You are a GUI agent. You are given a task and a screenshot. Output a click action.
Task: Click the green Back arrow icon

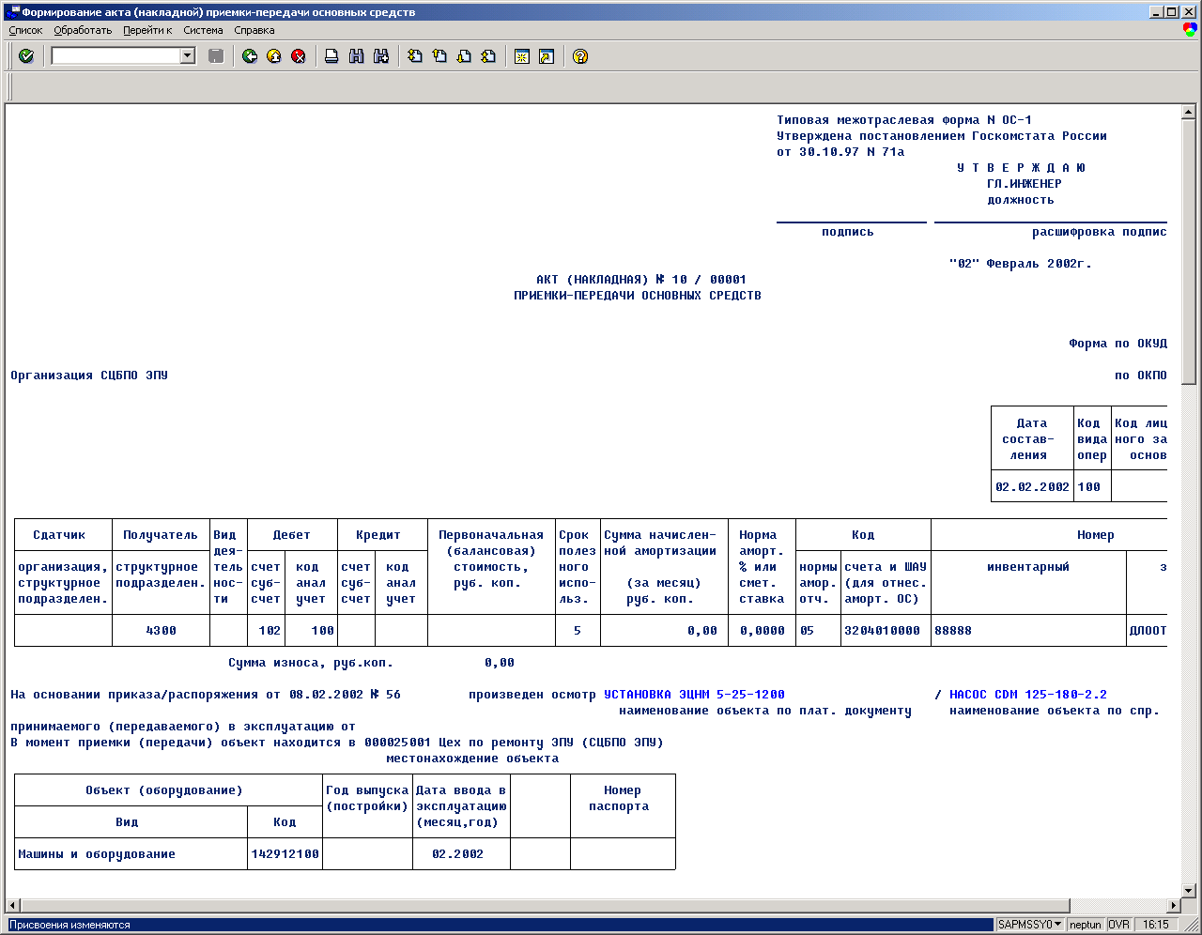[250, 56]
